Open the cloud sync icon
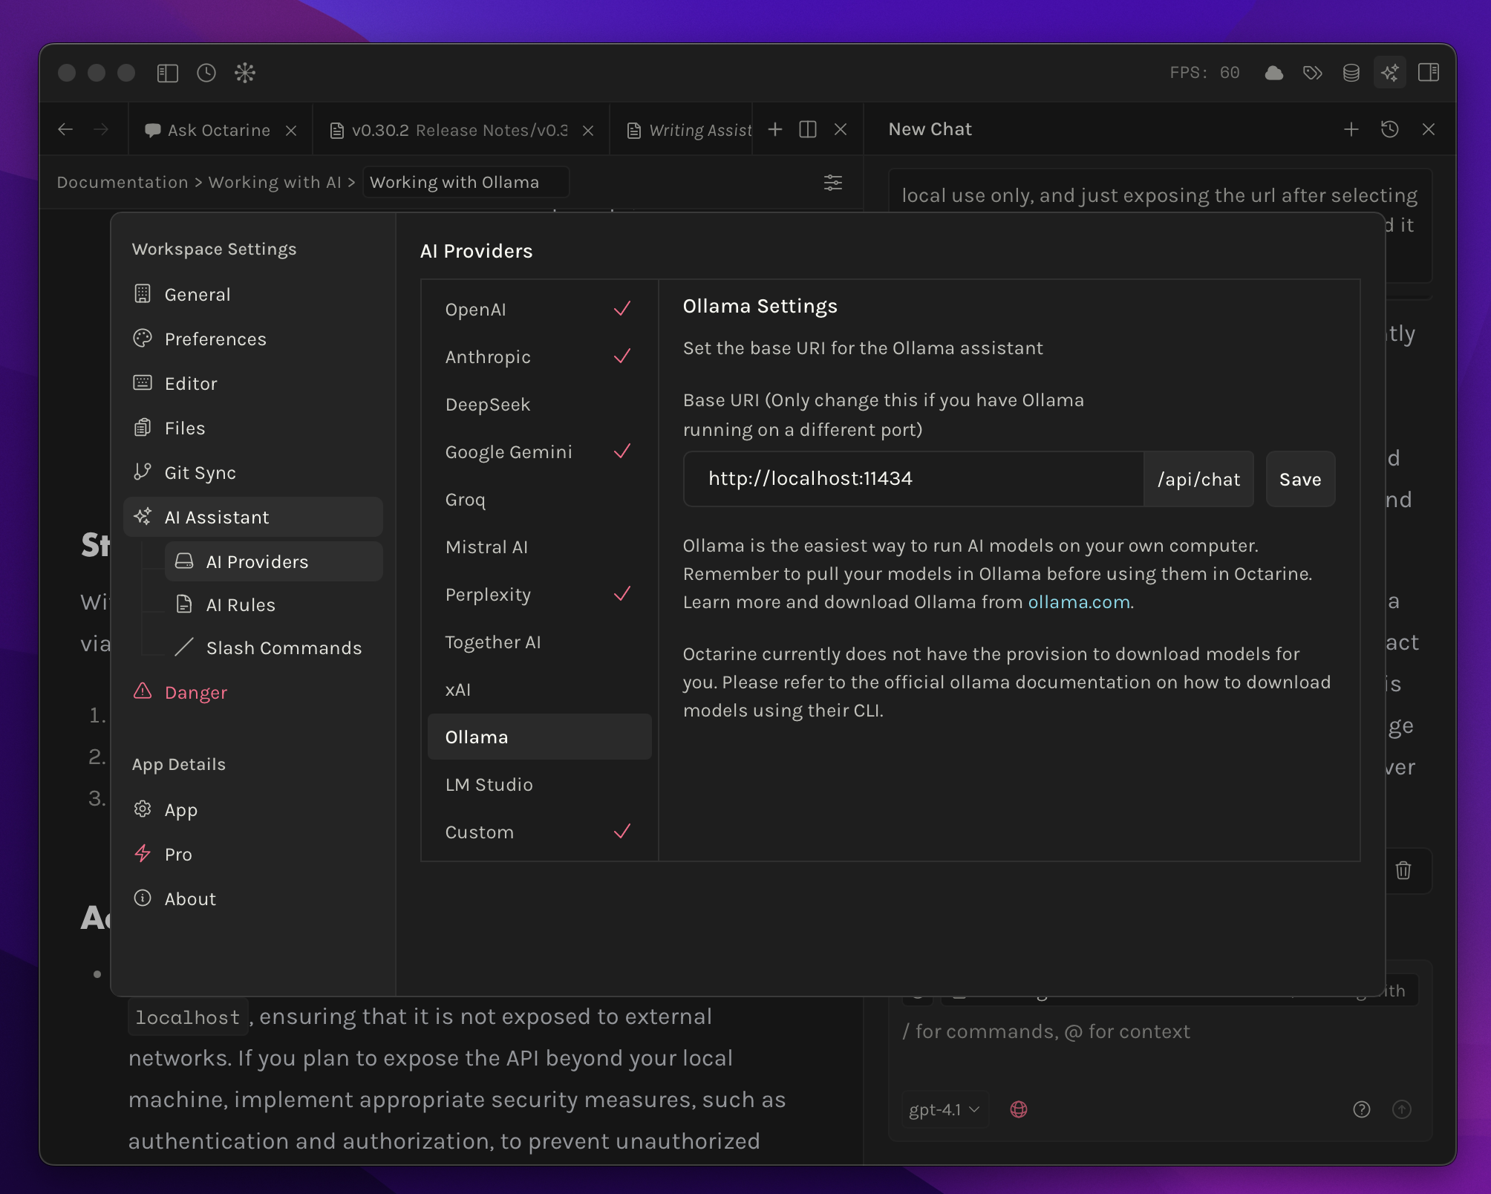The image size is (1491, 1194). click(1274, 73)
